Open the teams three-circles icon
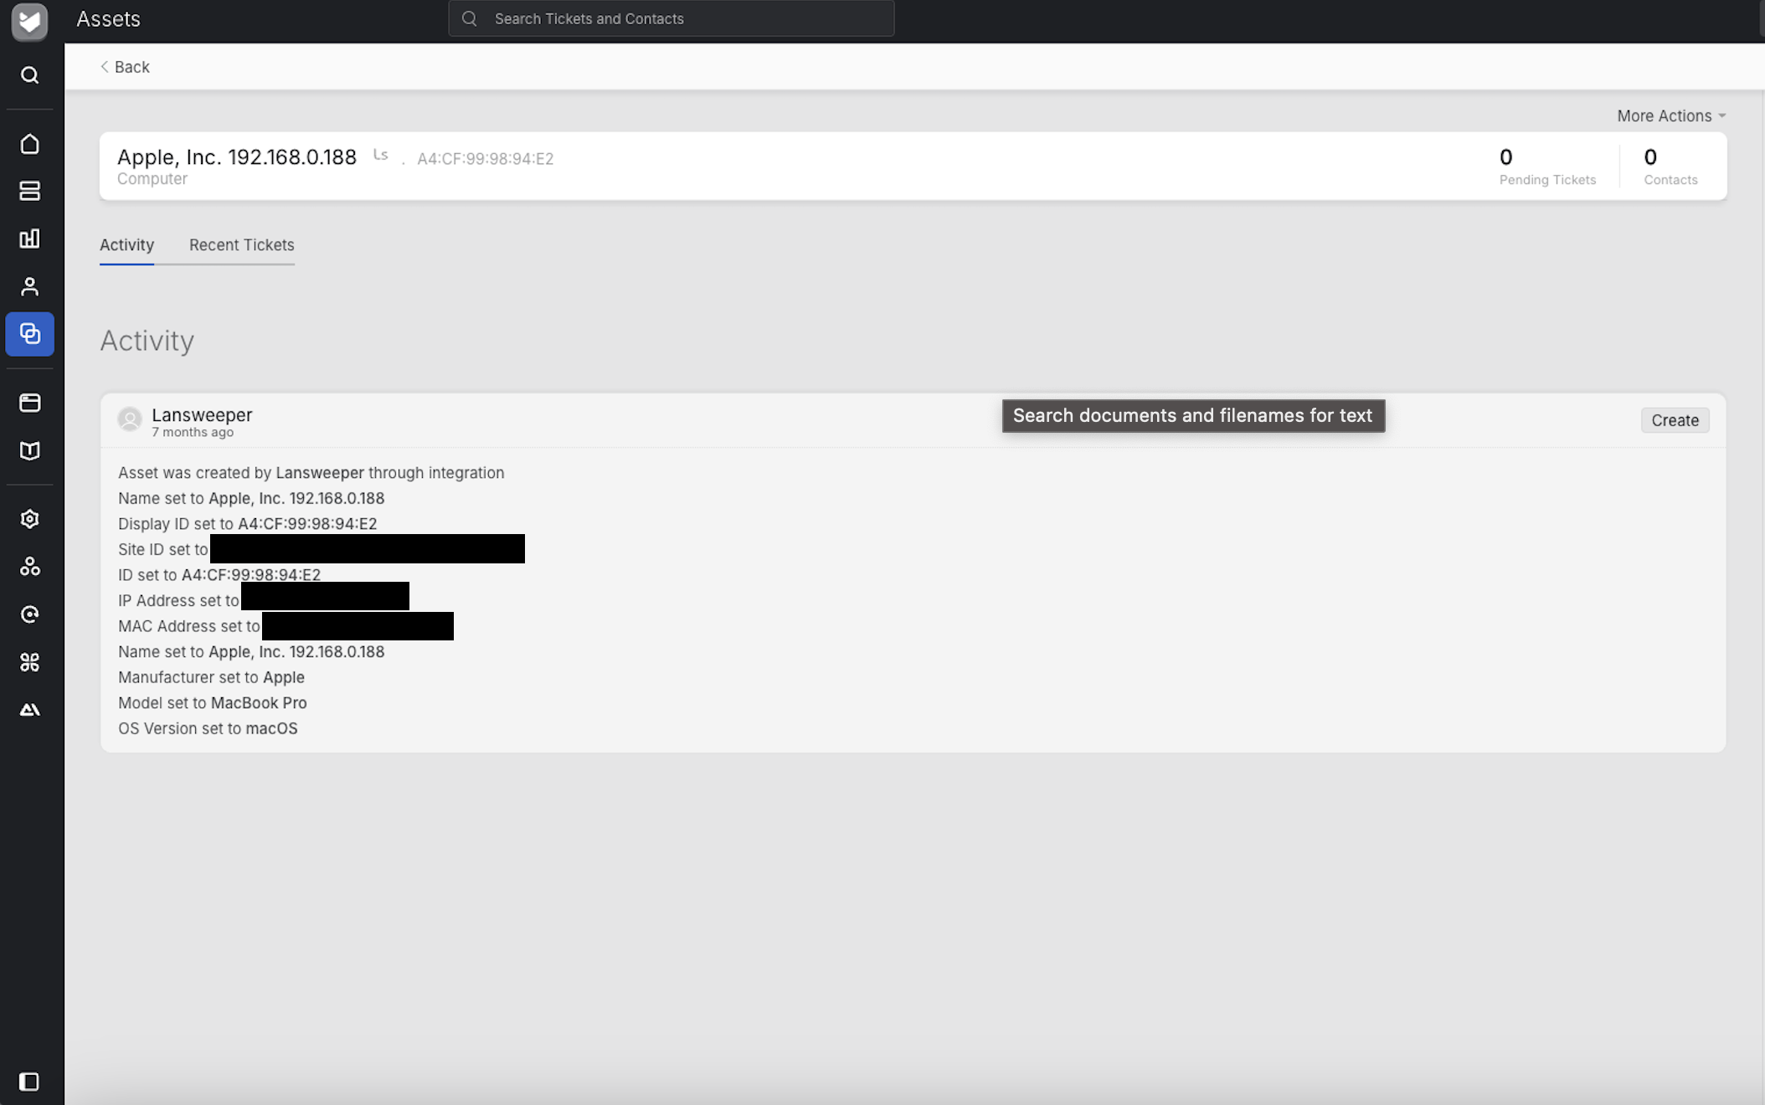 [29, 567]
